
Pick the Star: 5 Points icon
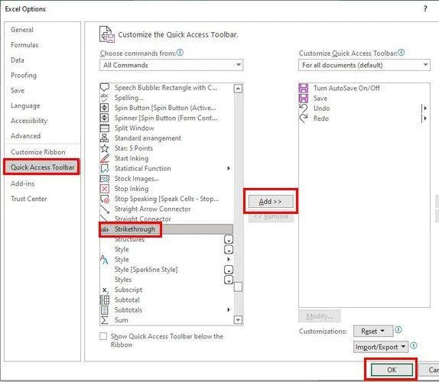[105, 148]
